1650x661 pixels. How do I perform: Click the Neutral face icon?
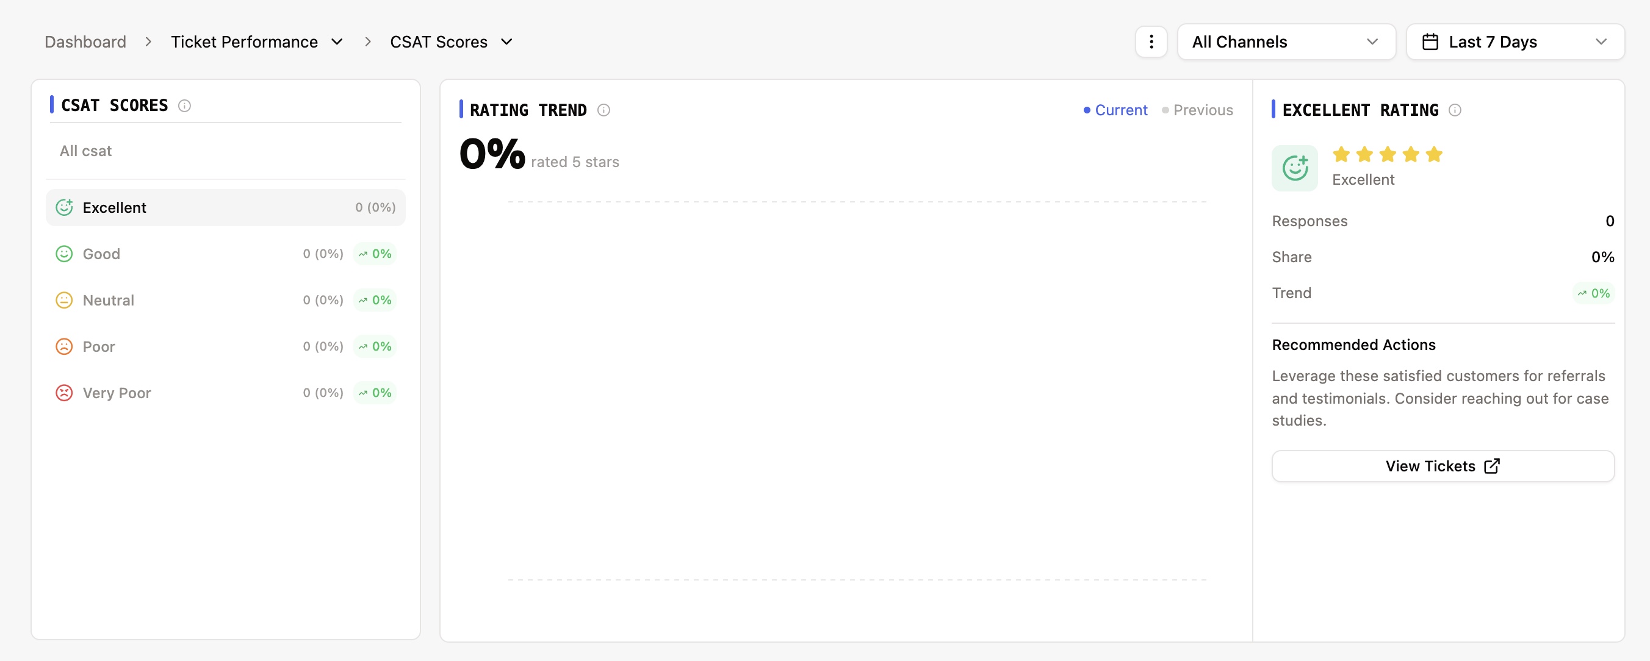pos(64,299)
